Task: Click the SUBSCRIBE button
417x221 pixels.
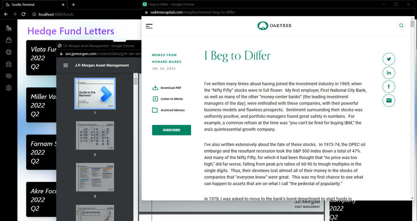Action: 171,130
